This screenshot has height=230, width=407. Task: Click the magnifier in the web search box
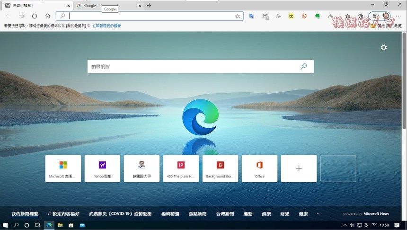coord(303,66)
